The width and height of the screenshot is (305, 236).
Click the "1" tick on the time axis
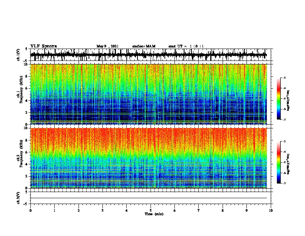pyautogui.click(x=54, y=211)
